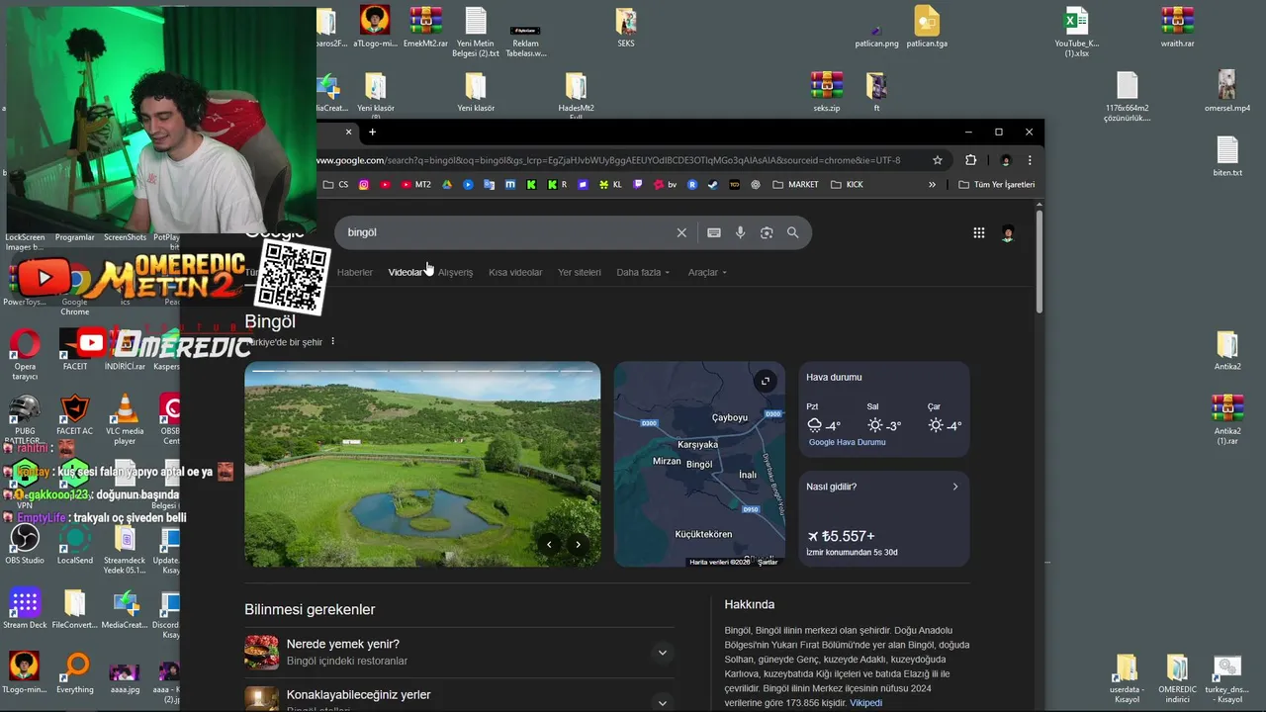This screenshot has width=1266, height=712.
Task: Switch to the Kısa videolar tab
Action: tap(515, 272)
